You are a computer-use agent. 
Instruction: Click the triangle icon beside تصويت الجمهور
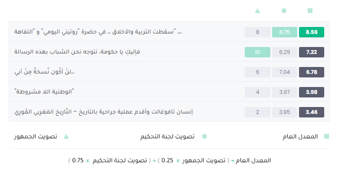(66, 136)
